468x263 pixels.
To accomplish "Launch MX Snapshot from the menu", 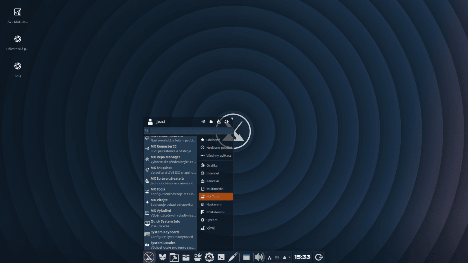I will coord(170,170).
